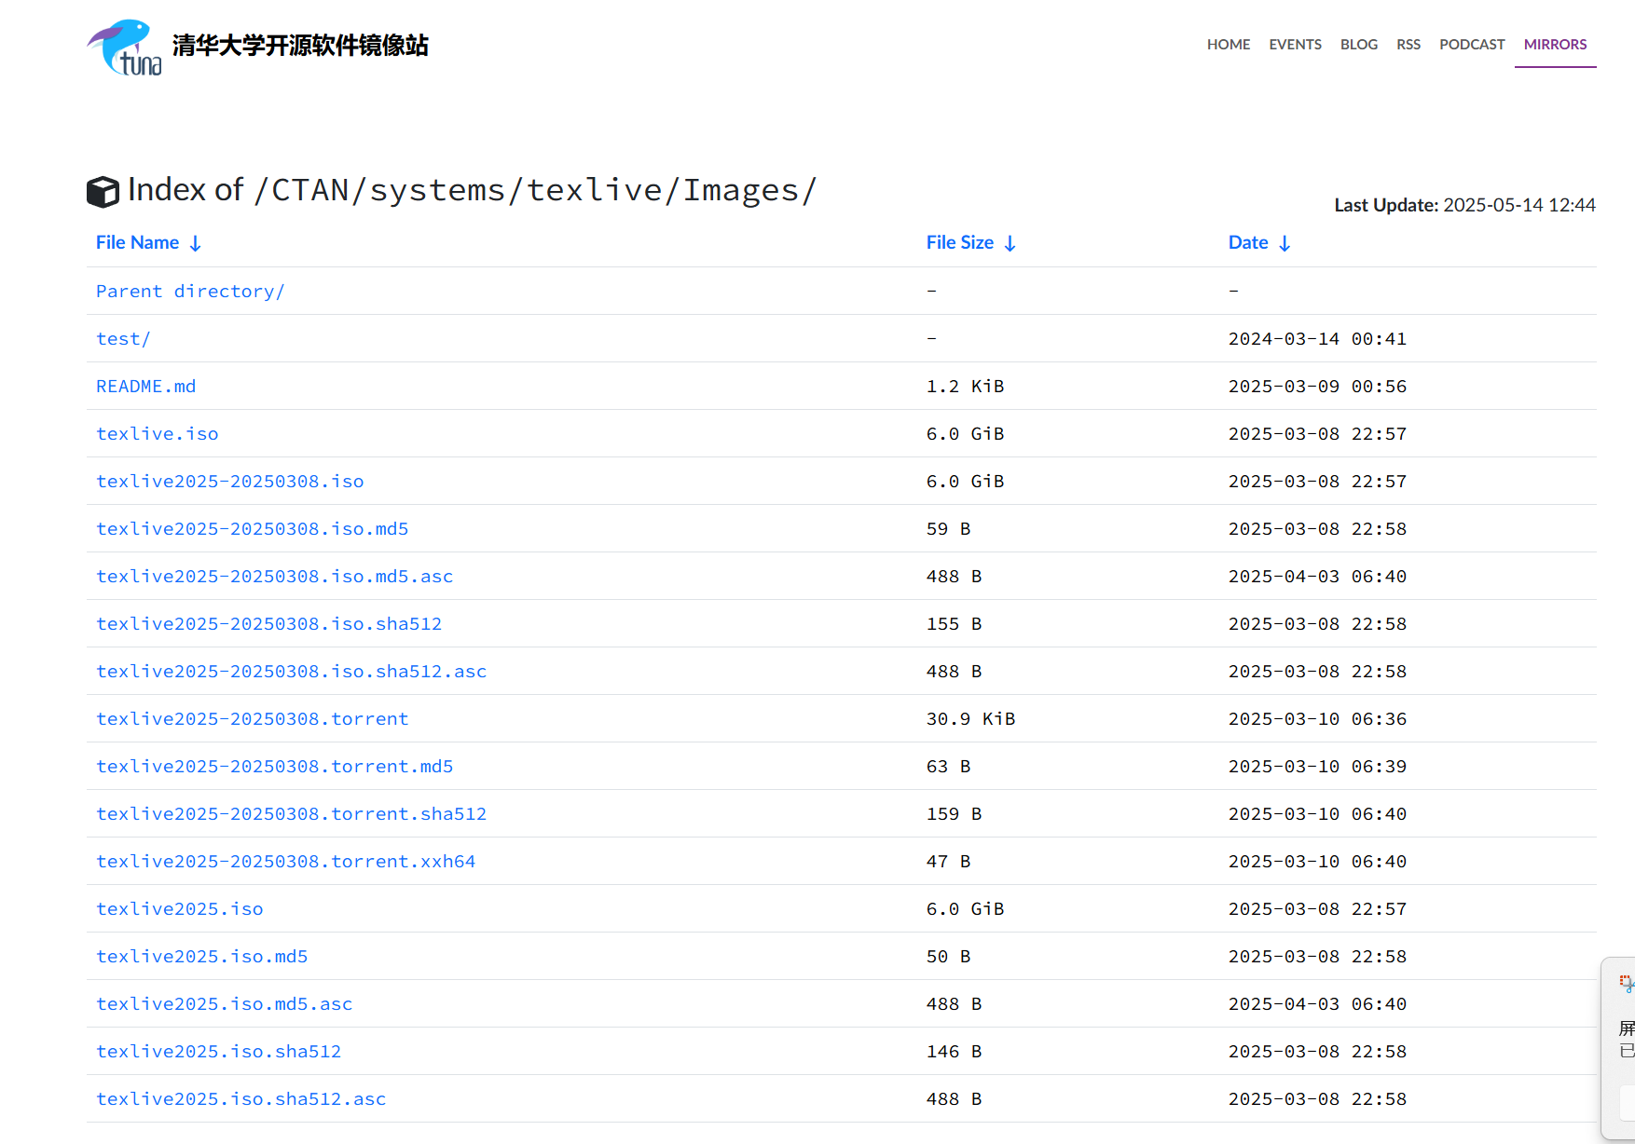Open texlive2025.iso.sha512 checksum file
Viewport: 1635px width, 1144px height.
219,1052
